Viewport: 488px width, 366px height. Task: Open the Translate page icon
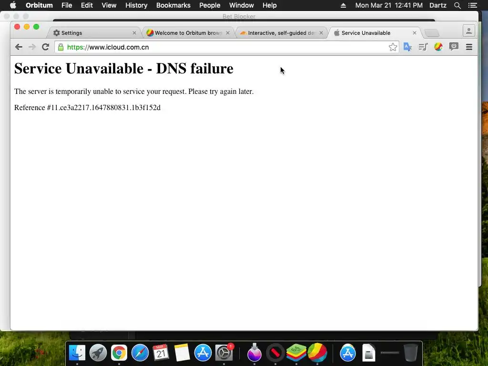click(407, 47)
